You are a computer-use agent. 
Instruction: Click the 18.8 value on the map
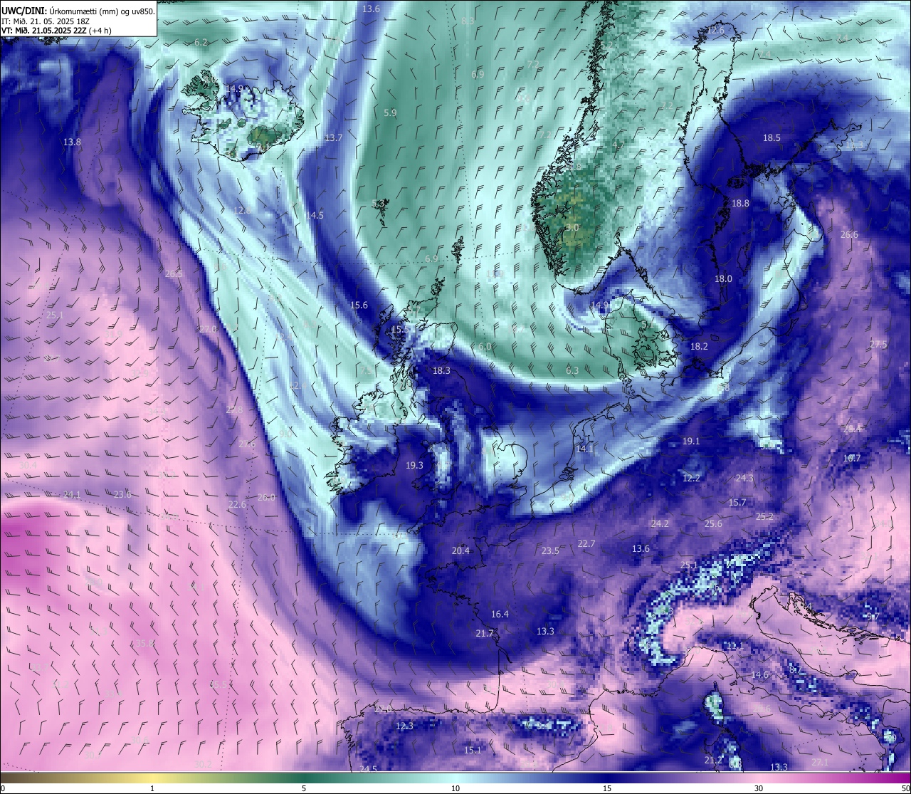(x=740, y=204)
